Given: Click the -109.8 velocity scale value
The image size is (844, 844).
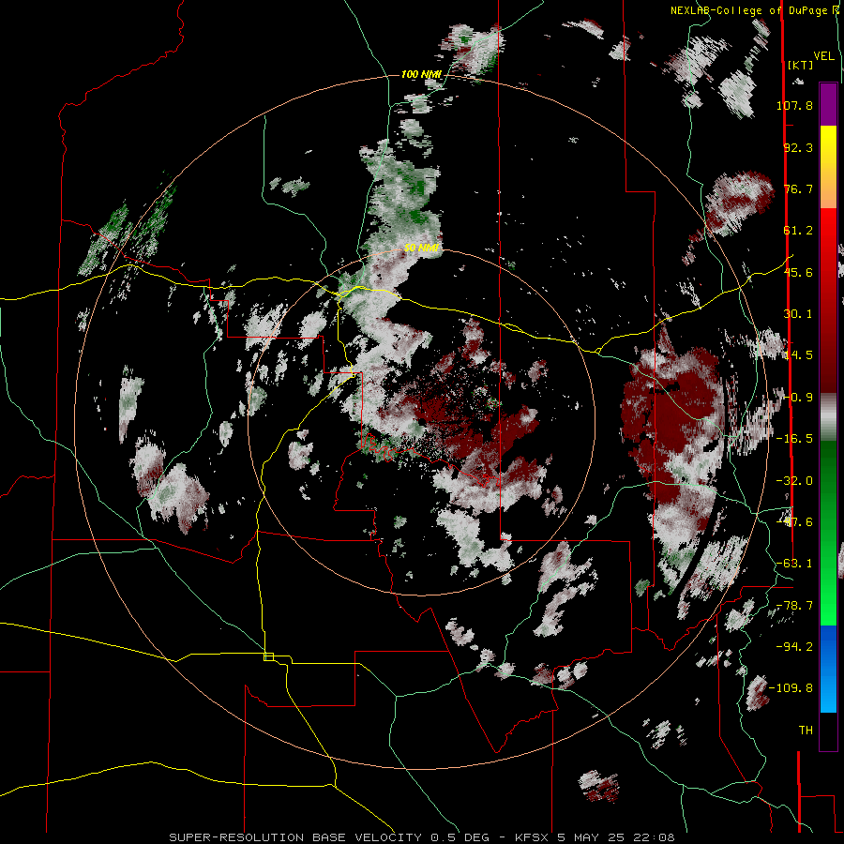Looking at the screenshot, I should 791,688.
